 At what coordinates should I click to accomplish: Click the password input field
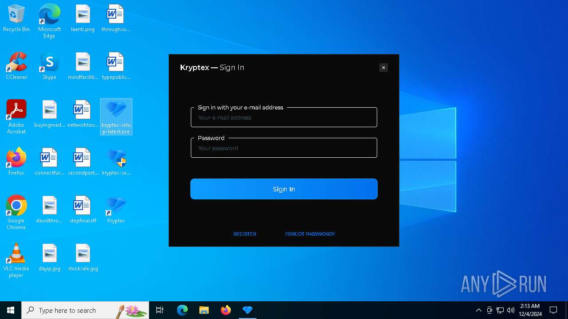[284, 148]
